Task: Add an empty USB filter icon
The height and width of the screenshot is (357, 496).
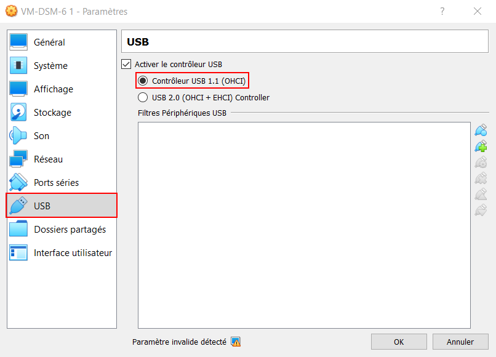Action: click(481, 130)
